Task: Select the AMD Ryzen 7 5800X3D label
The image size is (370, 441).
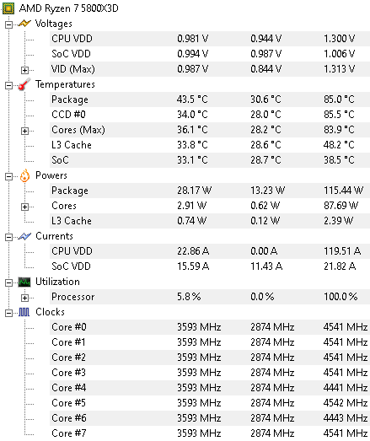Action: coord(68,8)
